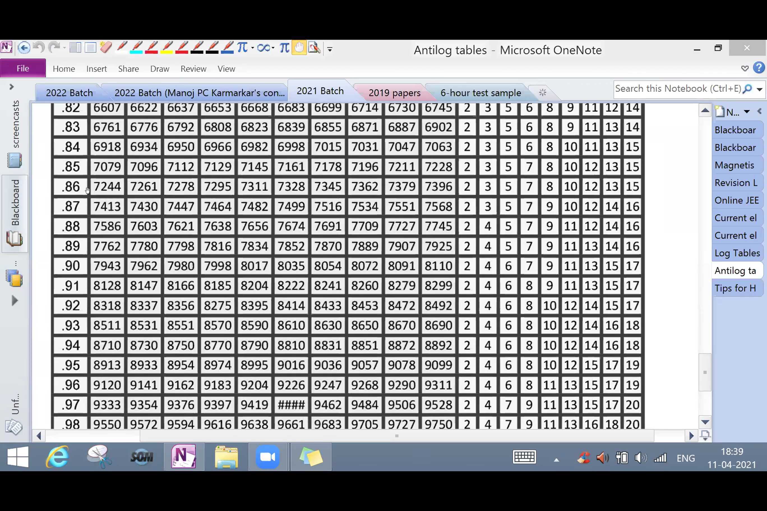Open the Draw ribbon tab
This screenshot has width=767, height=511.
(160, 69)
